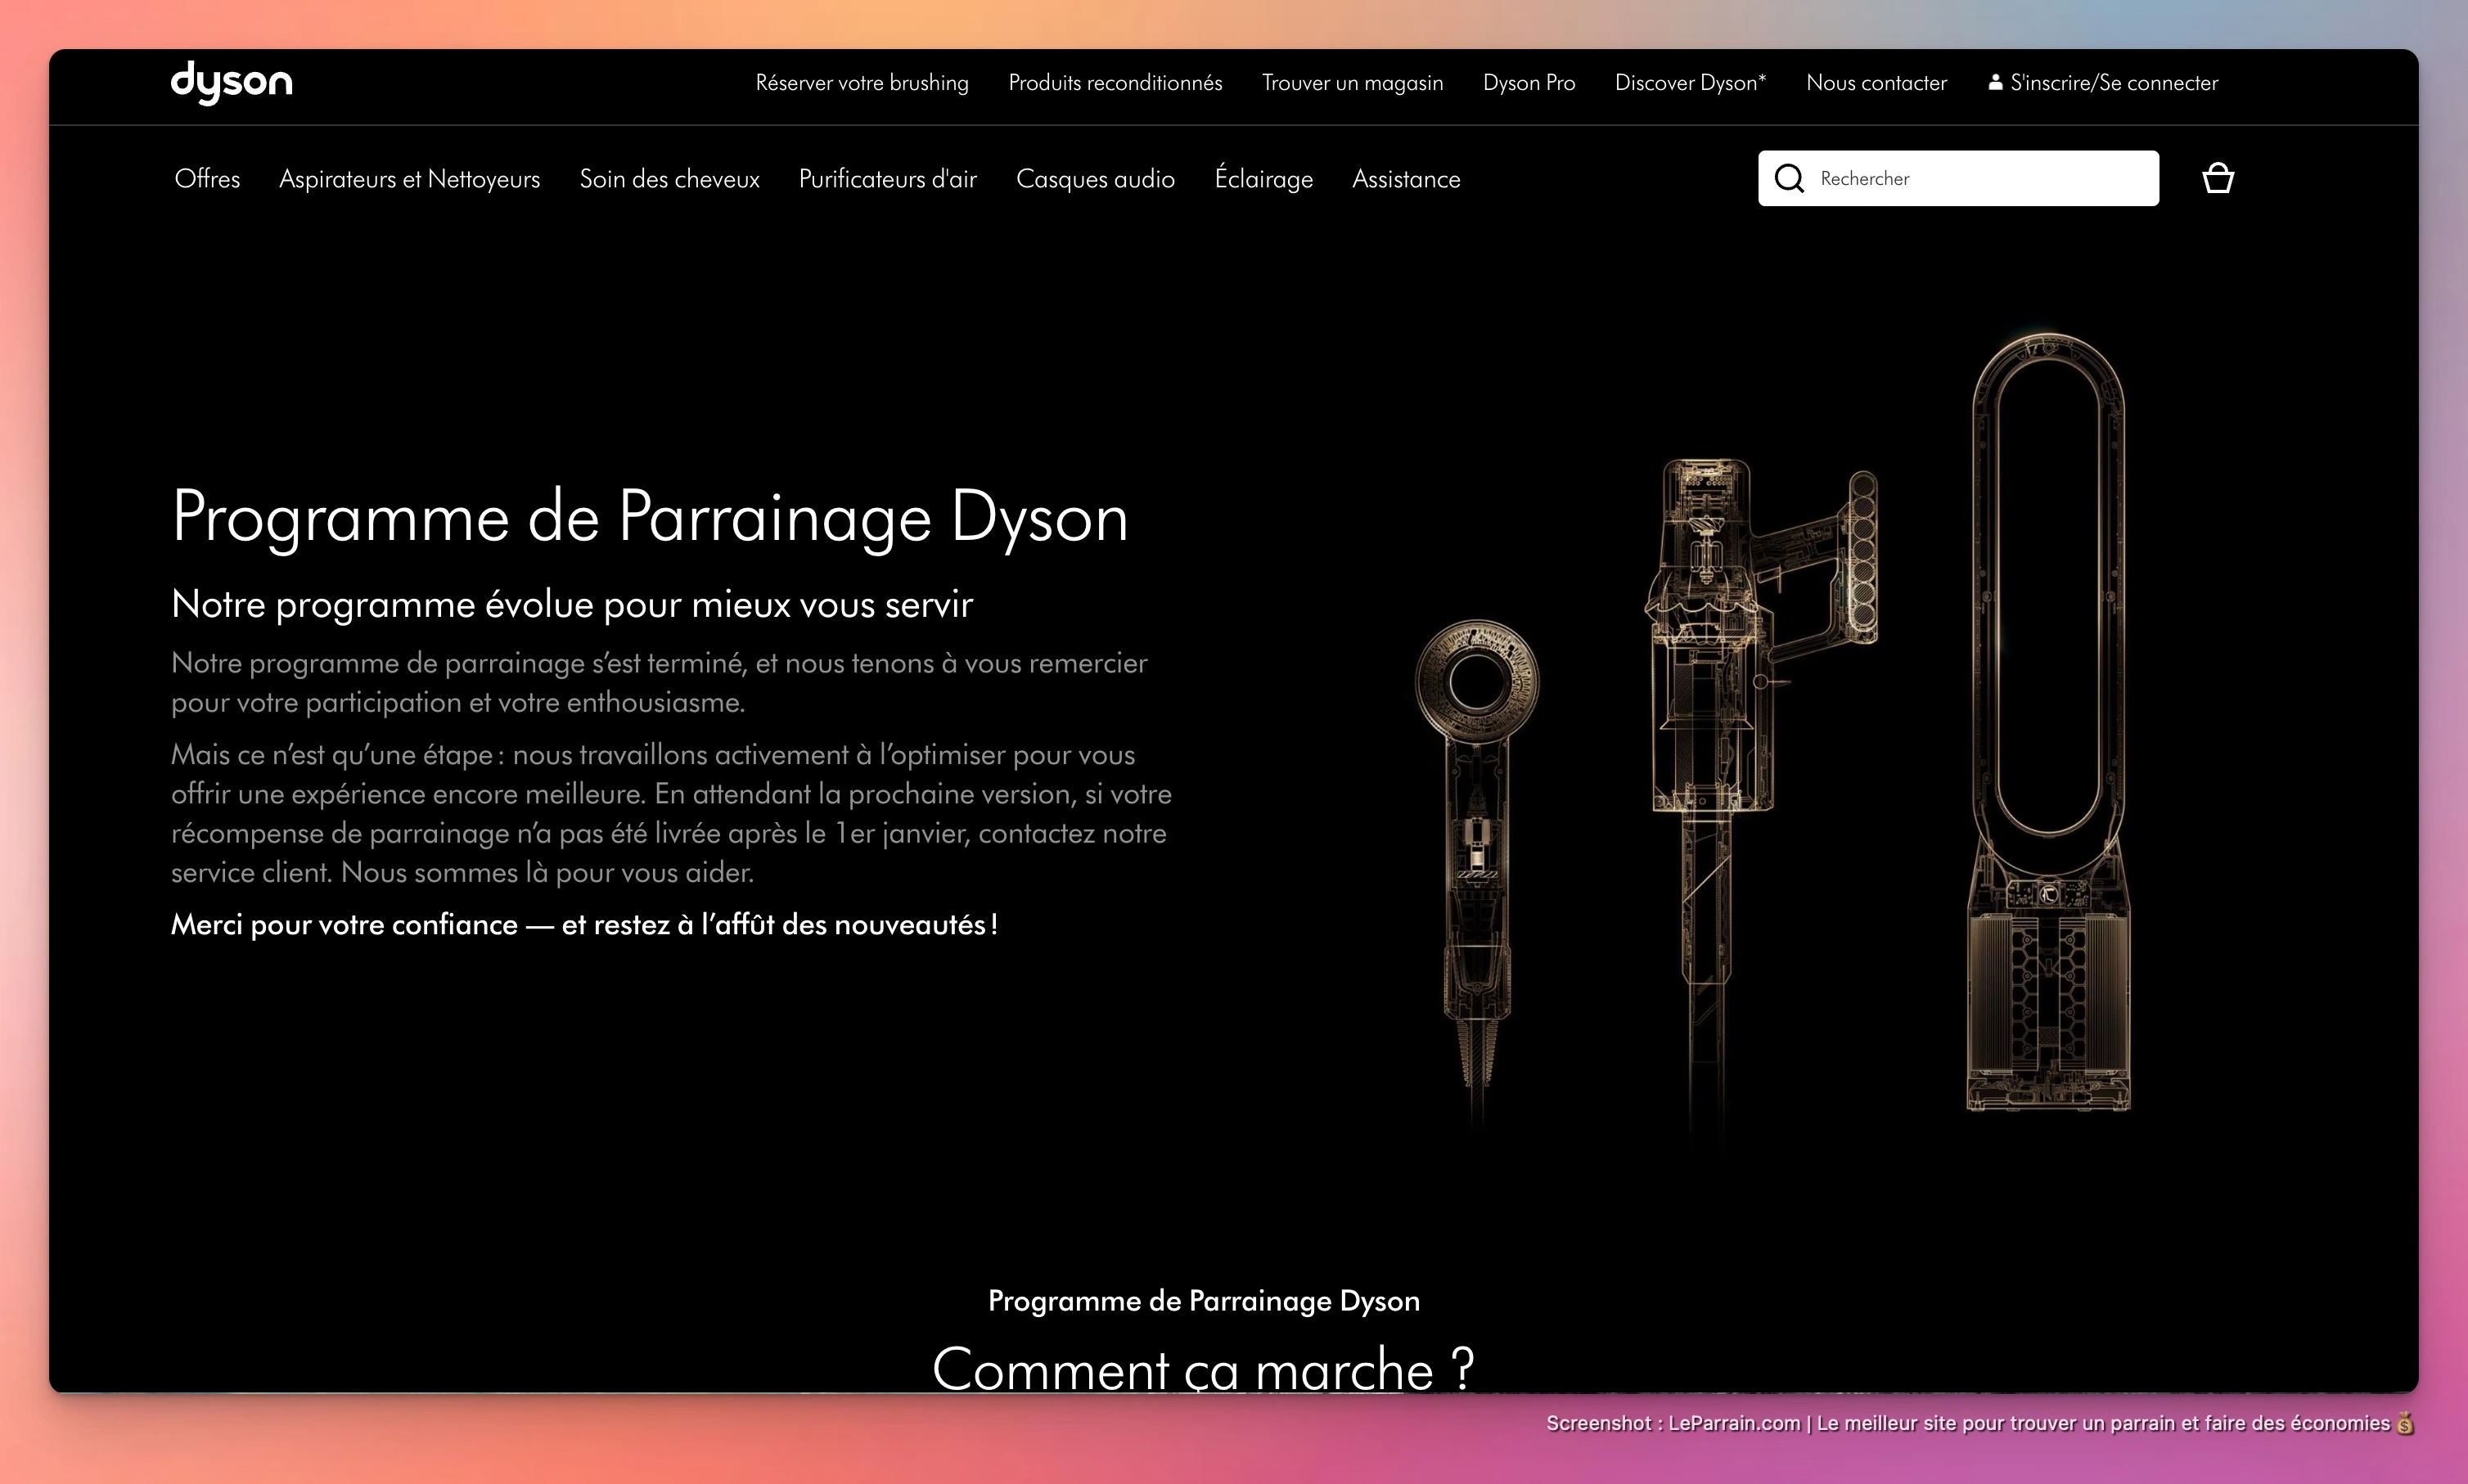This screenshot has width=2468, height=1484.
Task: Open the Offres menu
Action: point(207,179)
